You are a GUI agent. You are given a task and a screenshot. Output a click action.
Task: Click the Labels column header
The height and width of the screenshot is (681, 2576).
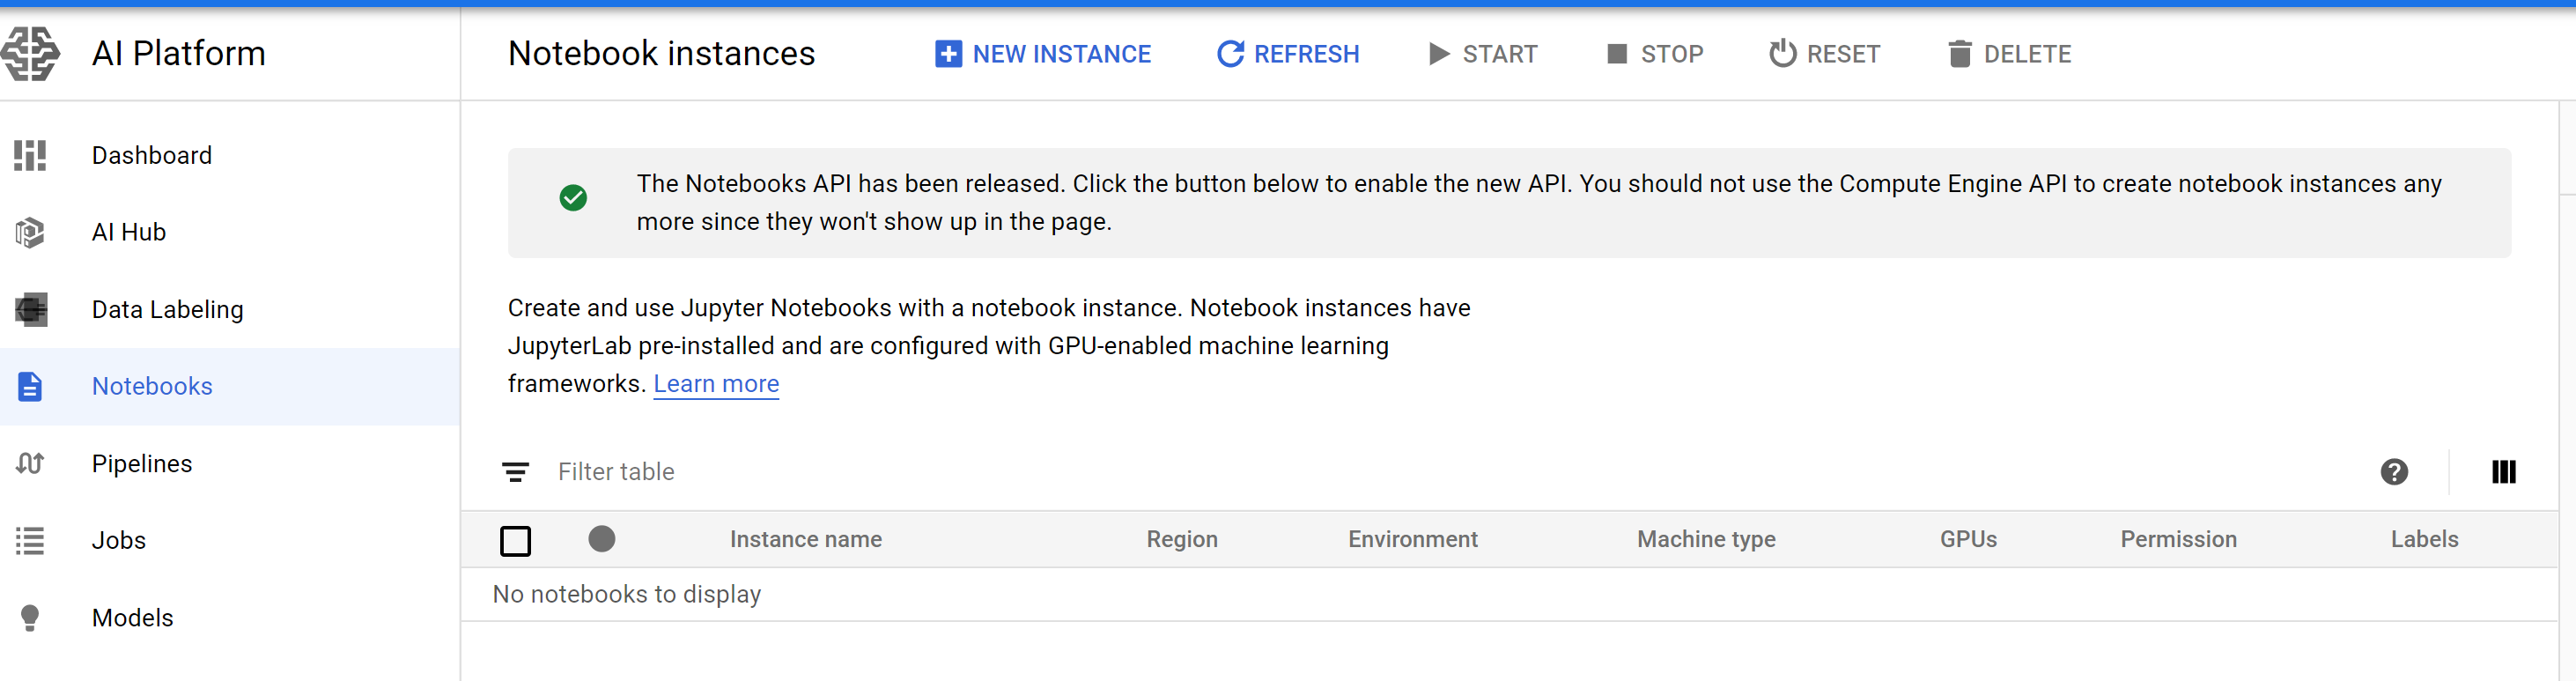(x=2424, y=540)
